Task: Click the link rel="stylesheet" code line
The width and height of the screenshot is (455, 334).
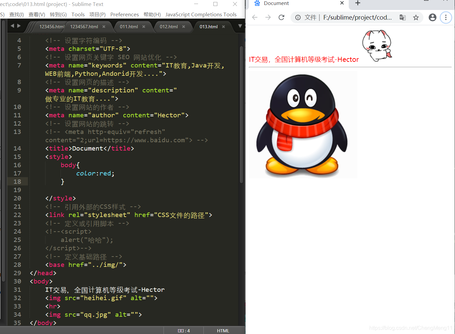Action: [x=129, y=215]
